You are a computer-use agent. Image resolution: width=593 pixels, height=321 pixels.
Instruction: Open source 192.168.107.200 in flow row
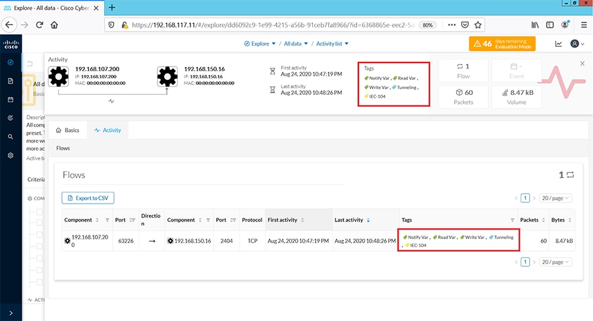(x=86, y=241)
